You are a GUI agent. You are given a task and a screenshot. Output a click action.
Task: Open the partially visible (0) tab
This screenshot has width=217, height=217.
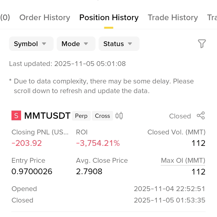coord(5,17)
